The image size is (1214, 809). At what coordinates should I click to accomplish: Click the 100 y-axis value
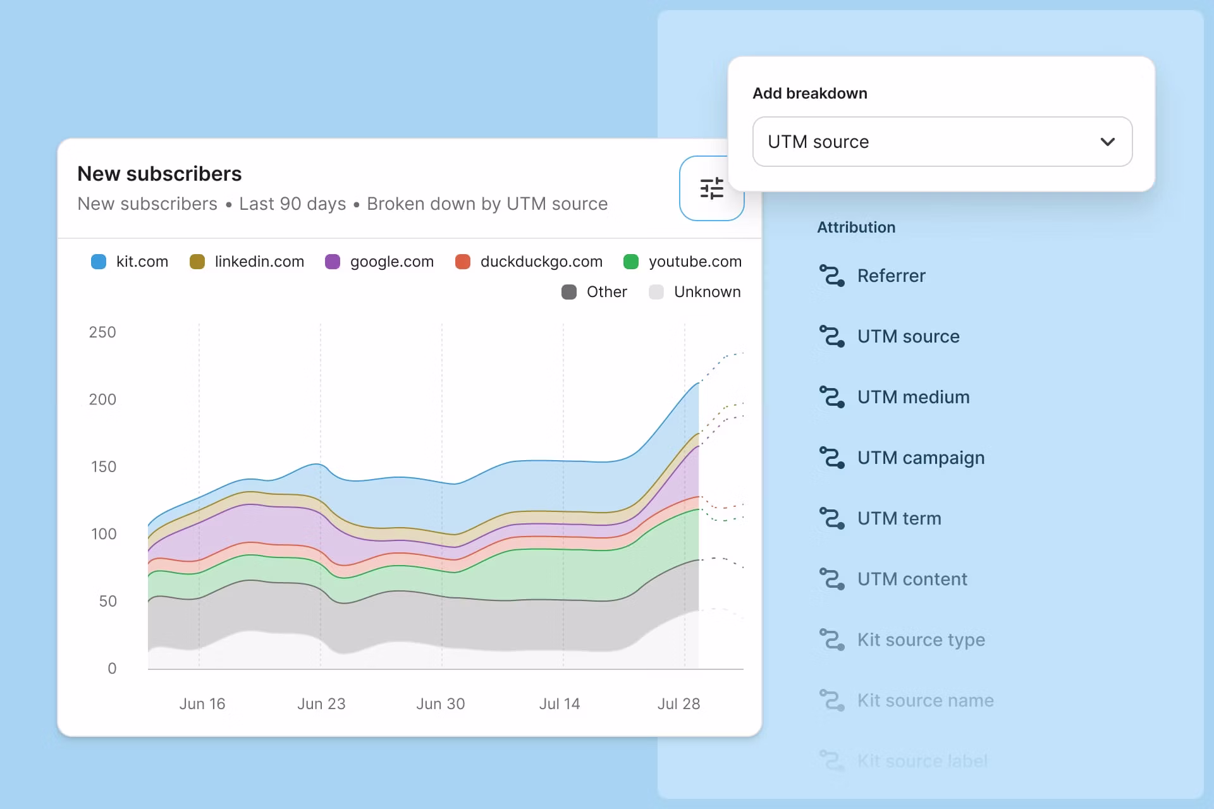(104, 534)
